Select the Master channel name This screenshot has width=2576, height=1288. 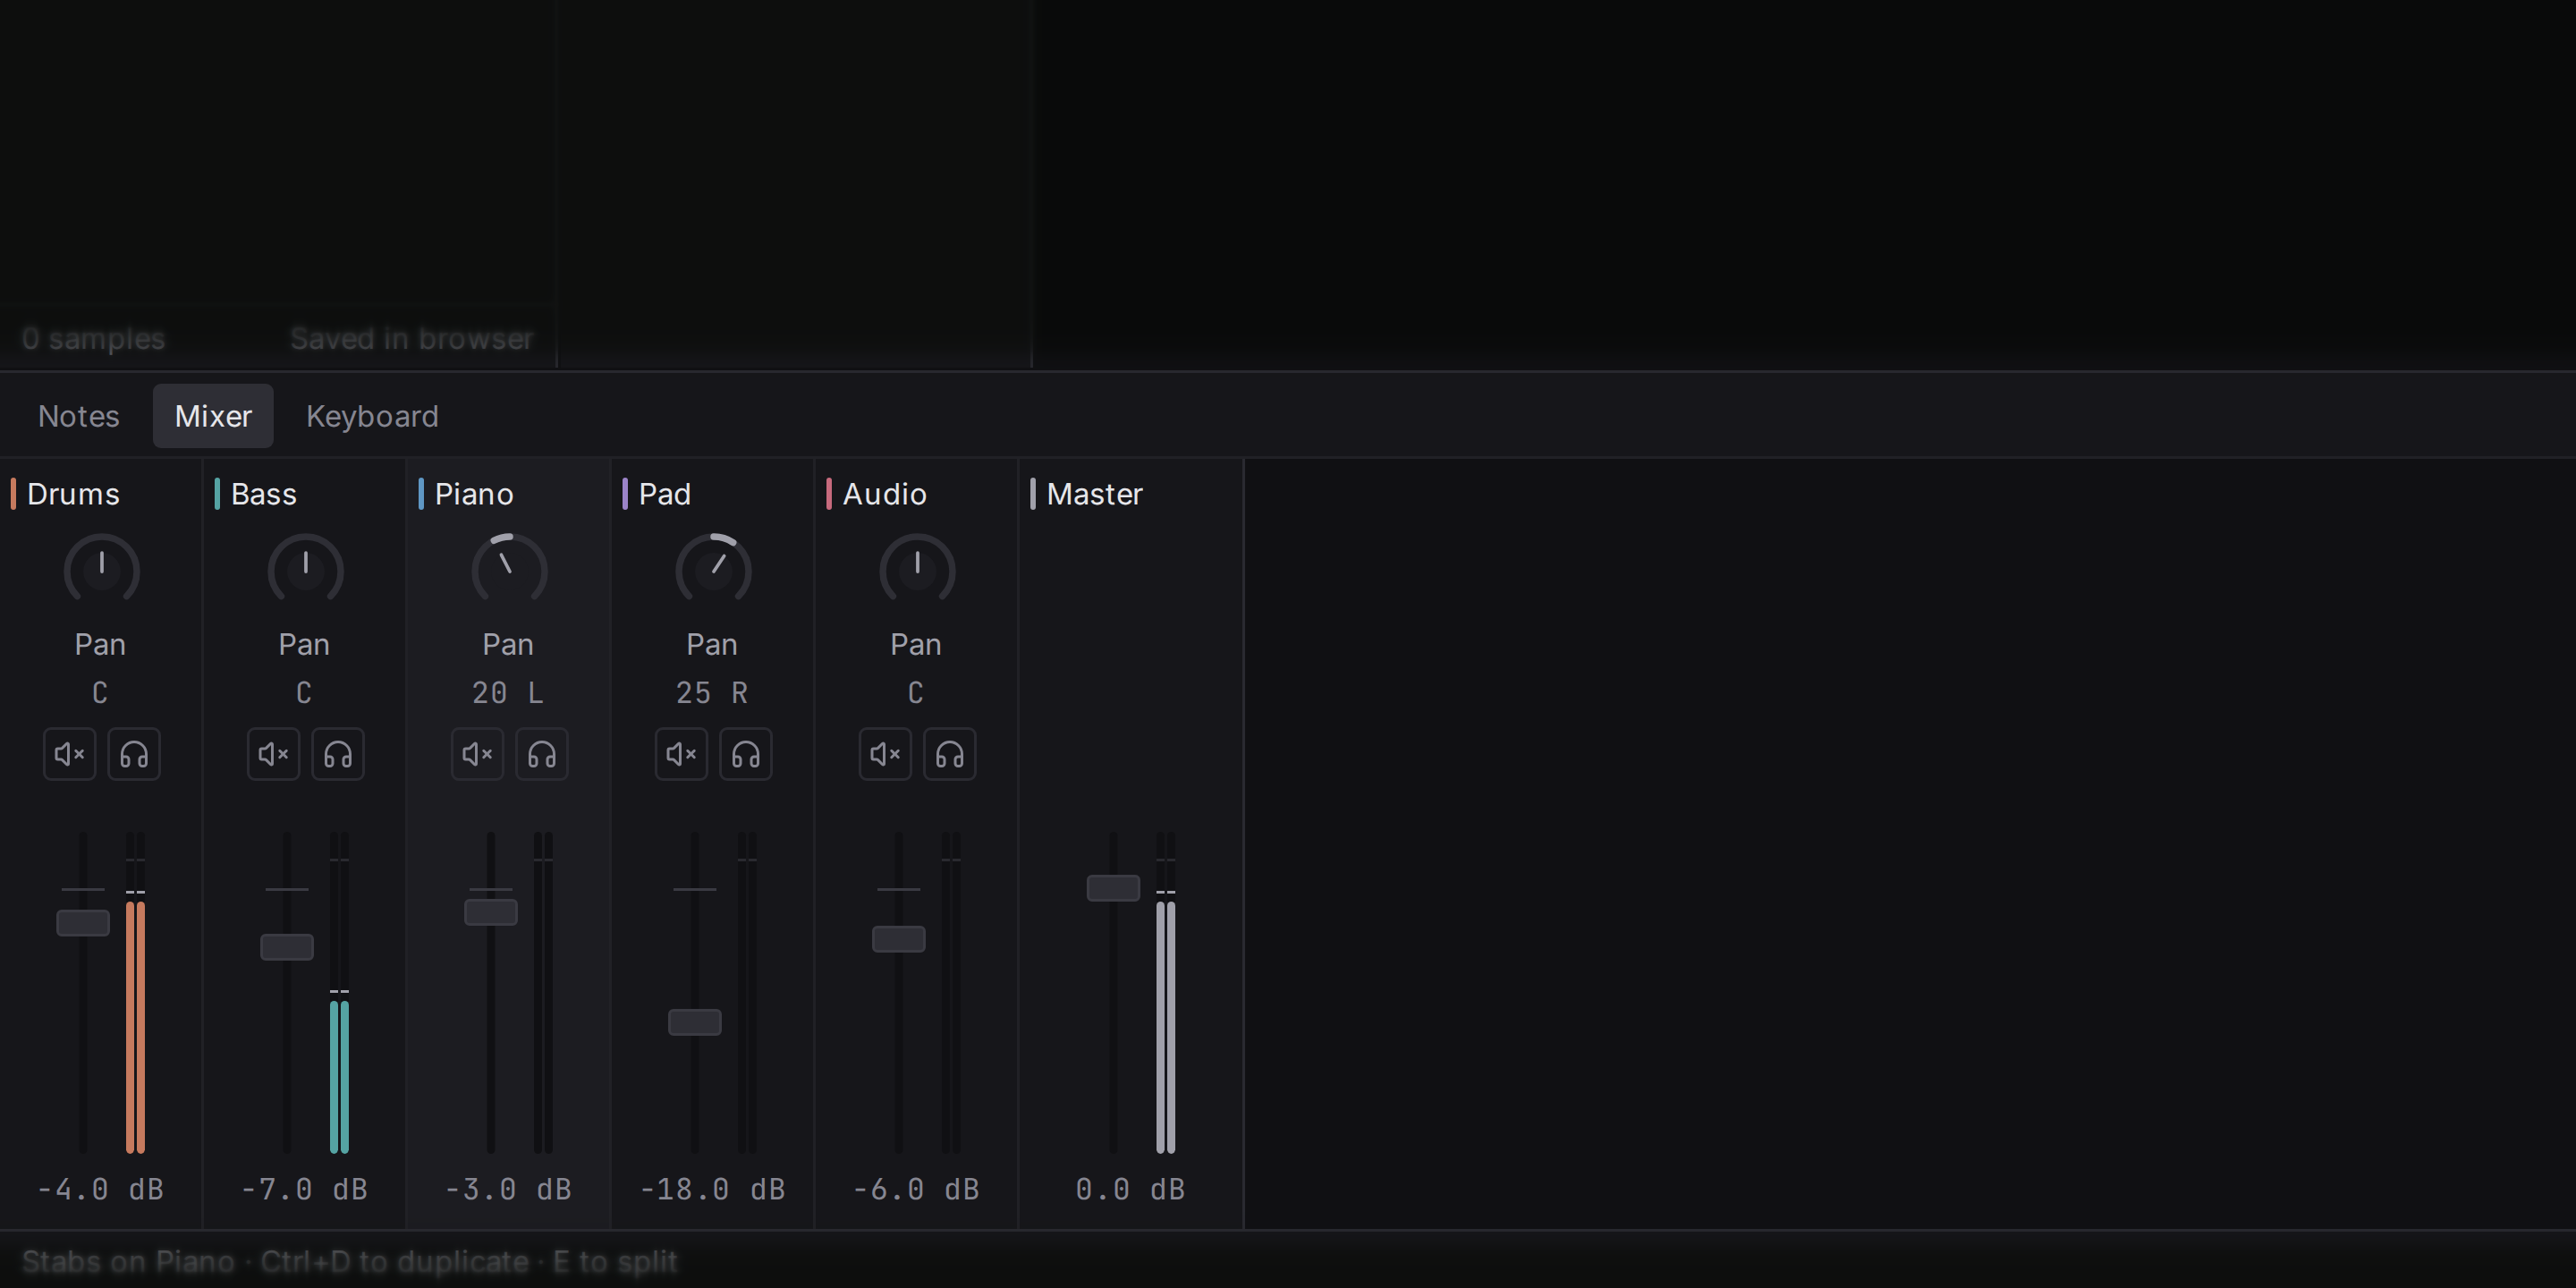1095,494
